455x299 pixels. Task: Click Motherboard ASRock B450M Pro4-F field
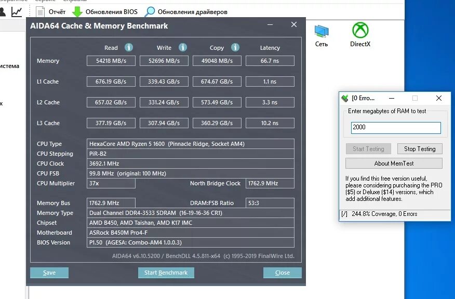[190, 233]
